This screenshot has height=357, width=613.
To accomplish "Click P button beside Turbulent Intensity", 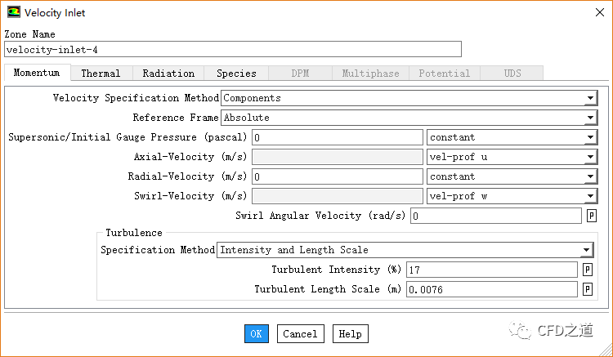I will [587, 270].
